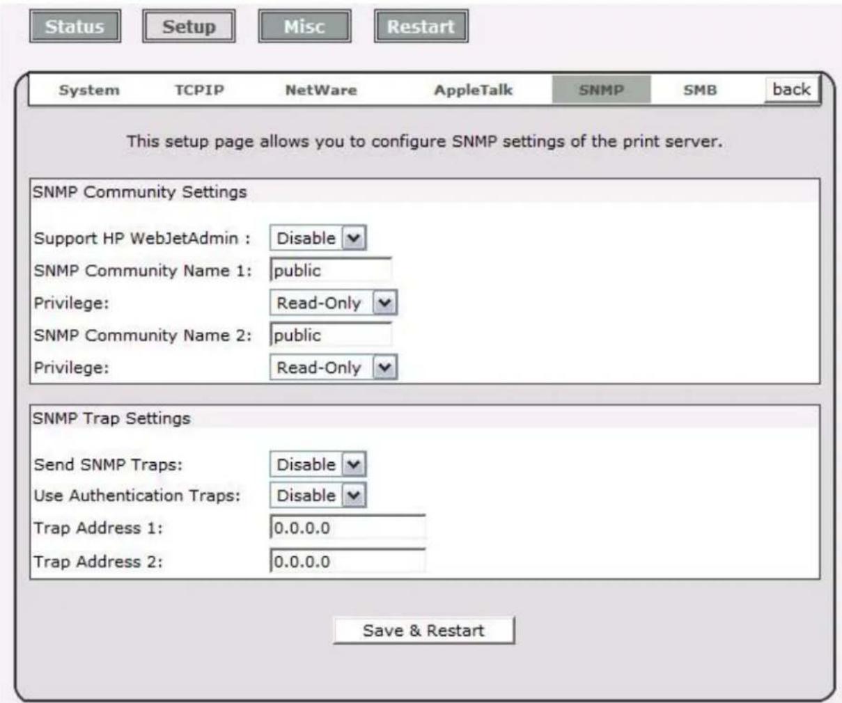Click the SNMP Community Name 2 label

143,335
